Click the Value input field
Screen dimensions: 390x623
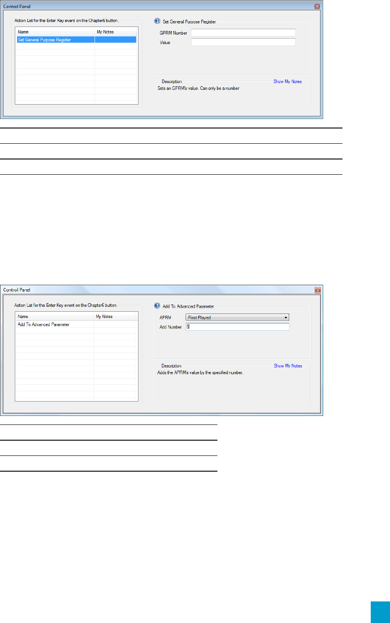(243, 42)
